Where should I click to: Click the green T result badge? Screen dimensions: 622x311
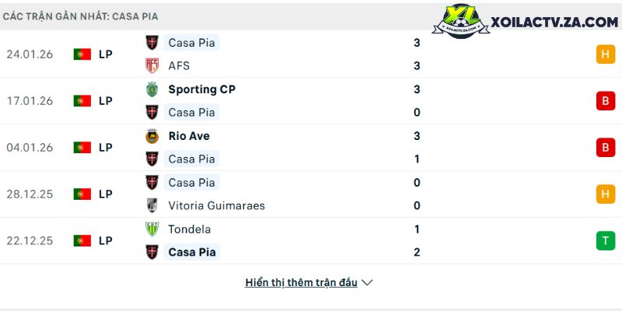pos(606,241)
